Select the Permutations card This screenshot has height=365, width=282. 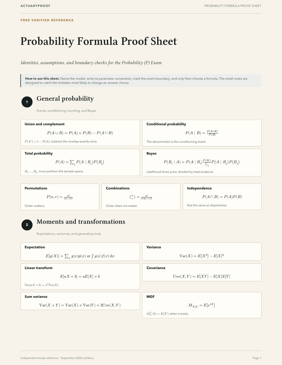point(60,197)
